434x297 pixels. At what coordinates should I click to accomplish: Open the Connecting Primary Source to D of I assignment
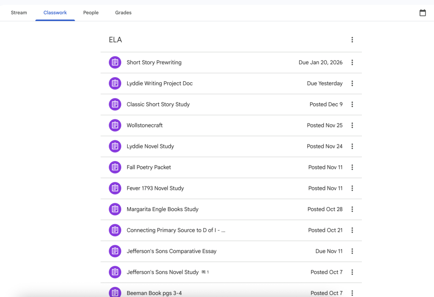pos(176,230)
